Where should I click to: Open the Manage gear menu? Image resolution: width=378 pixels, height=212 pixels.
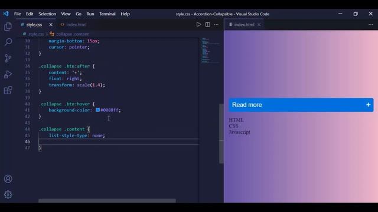[x=8, y=194]
